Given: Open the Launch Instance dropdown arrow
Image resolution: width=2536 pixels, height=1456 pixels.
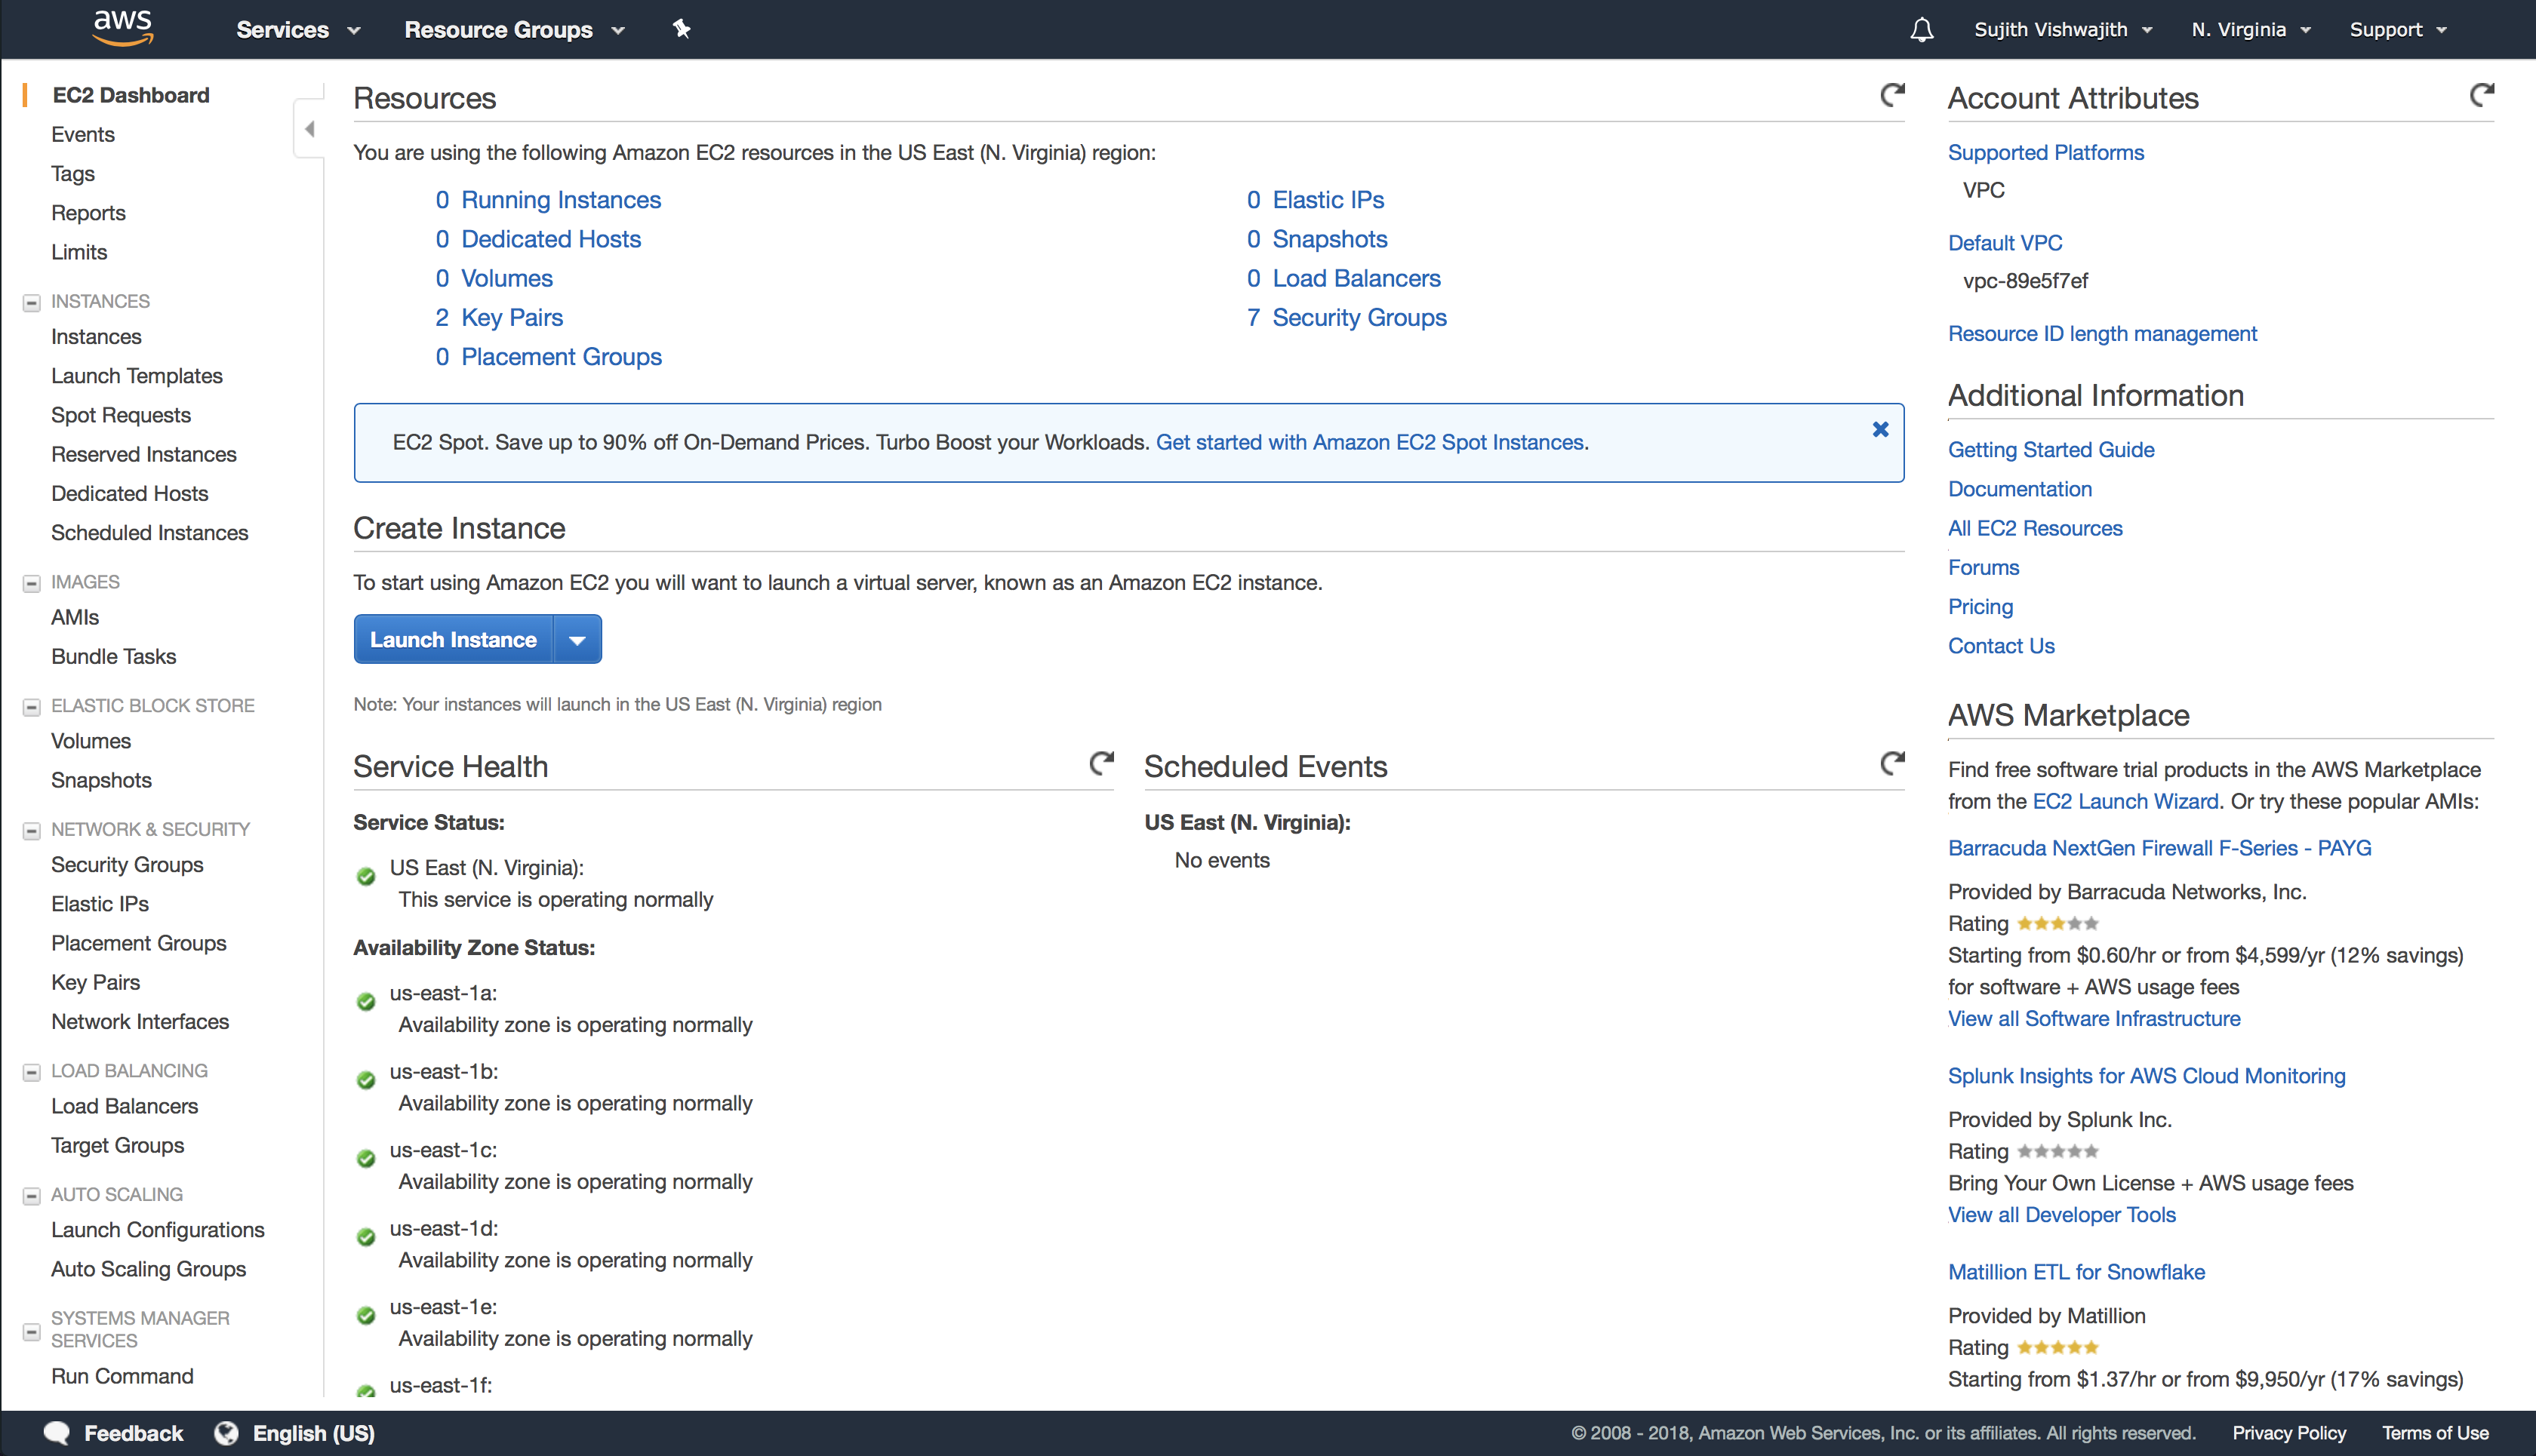Looking at the screenshot, I should click(577, 640).
